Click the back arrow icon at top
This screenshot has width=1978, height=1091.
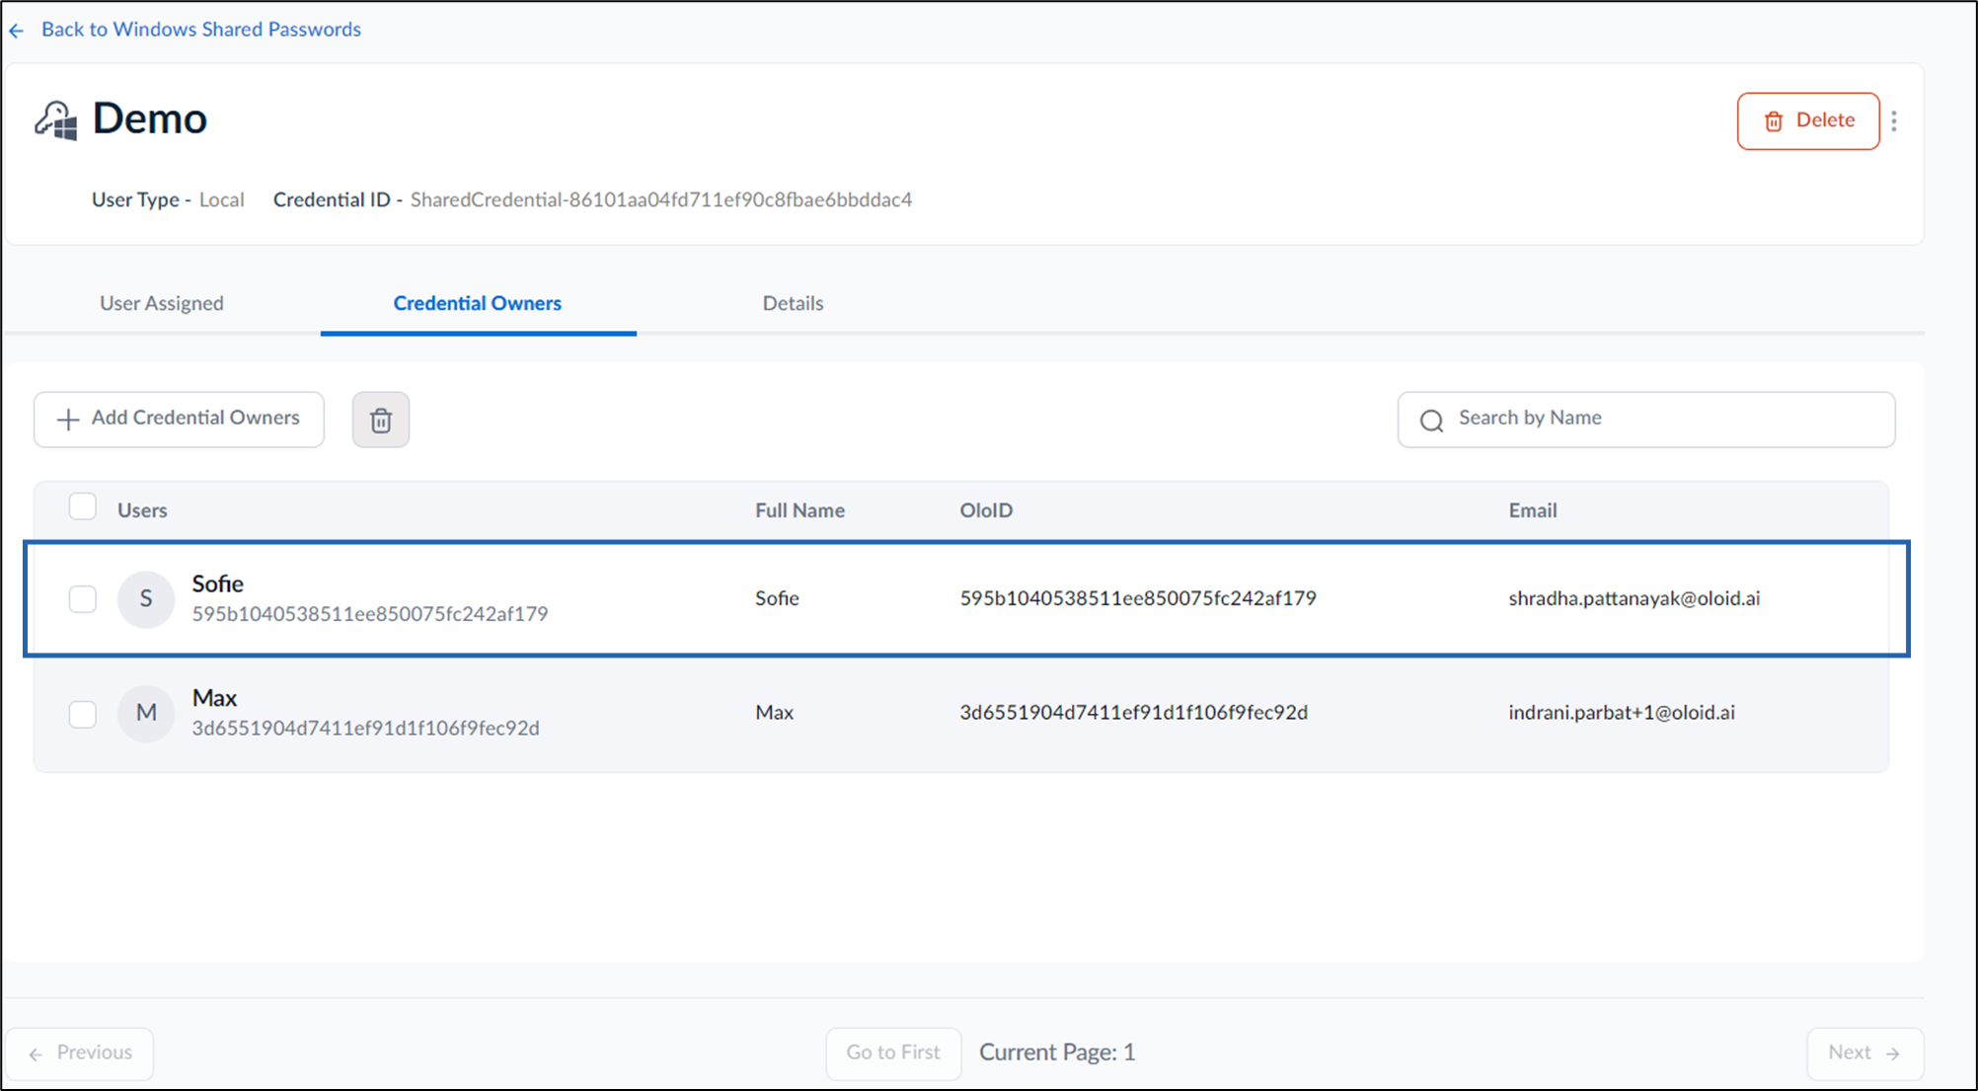(17, 31)
